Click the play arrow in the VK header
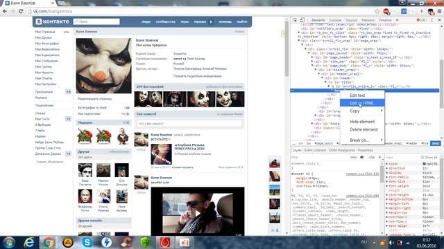The width and height of the screenshot is (444, 249). point(211,21)
